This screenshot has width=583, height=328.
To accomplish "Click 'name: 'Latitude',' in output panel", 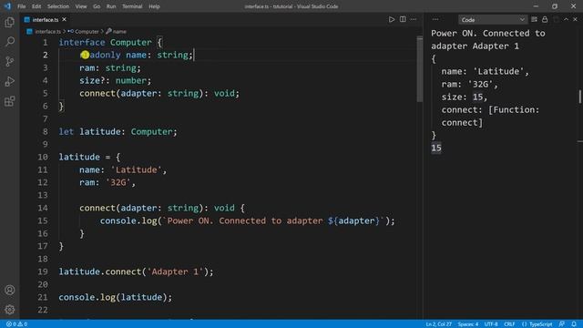I will coord(485,71).
